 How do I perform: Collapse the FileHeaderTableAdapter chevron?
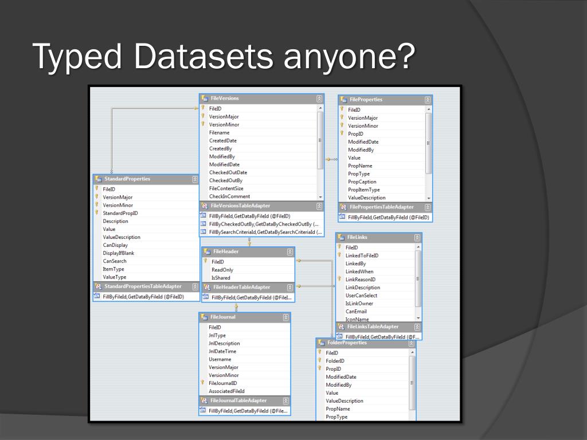click(x=289, y=288)
